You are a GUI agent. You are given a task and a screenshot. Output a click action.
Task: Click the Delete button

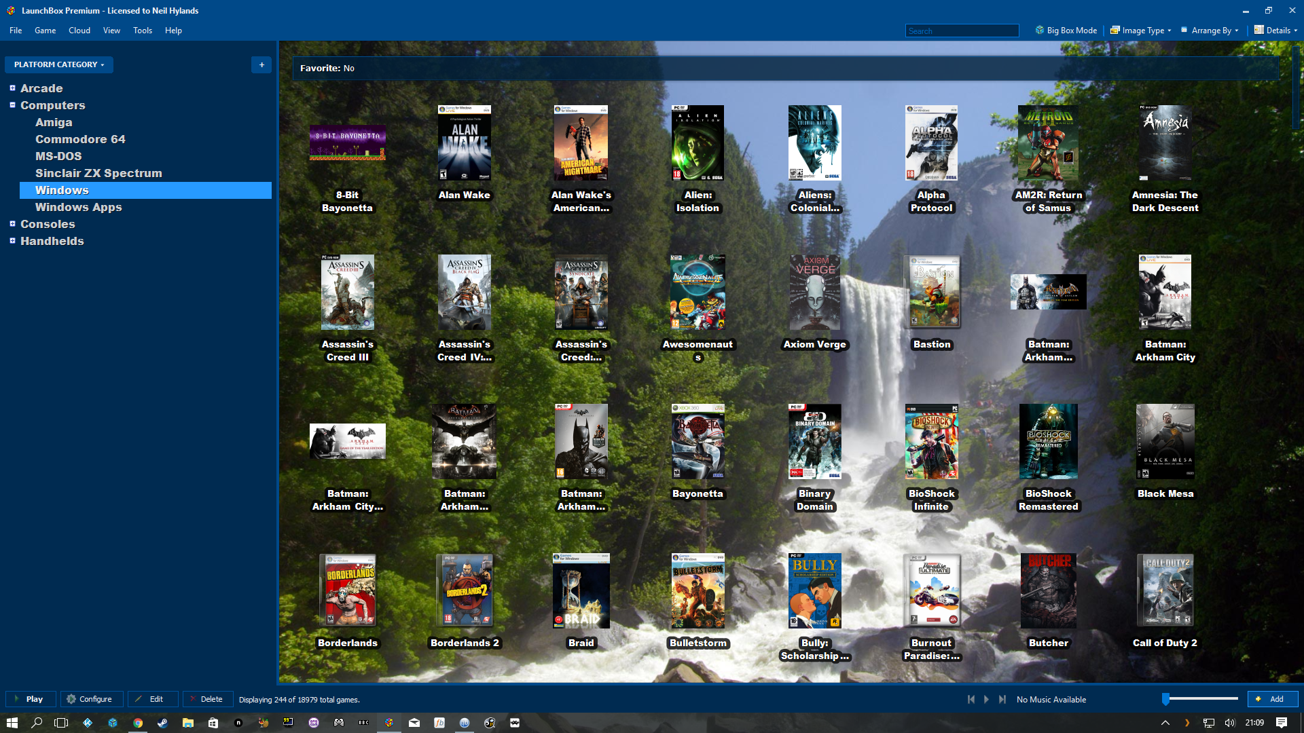pos(208,699)
